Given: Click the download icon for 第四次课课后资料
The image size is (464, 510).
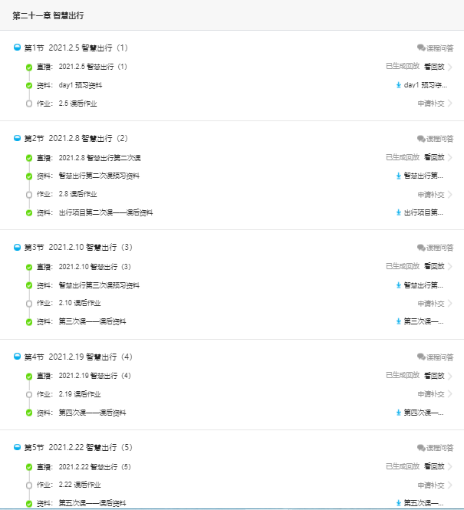Looking at the screenshot, I should pos(399,413).
